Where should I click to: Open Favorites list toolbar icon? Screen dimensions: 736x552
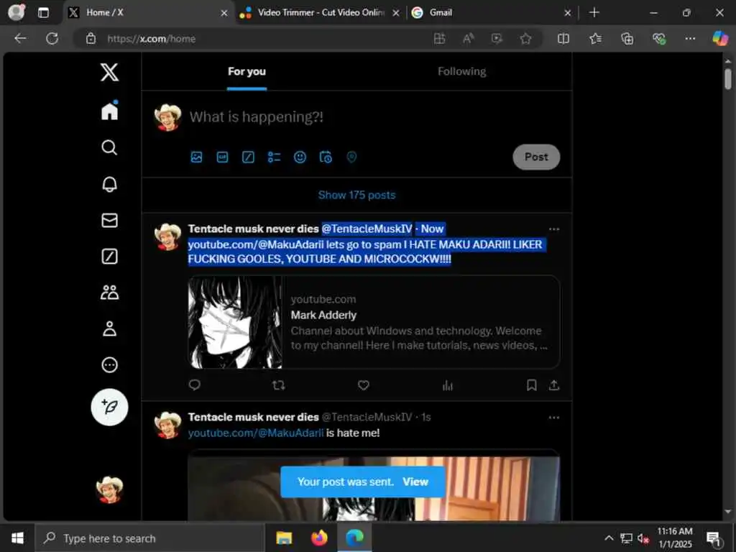pyautogui.click(x=595, y=39)
